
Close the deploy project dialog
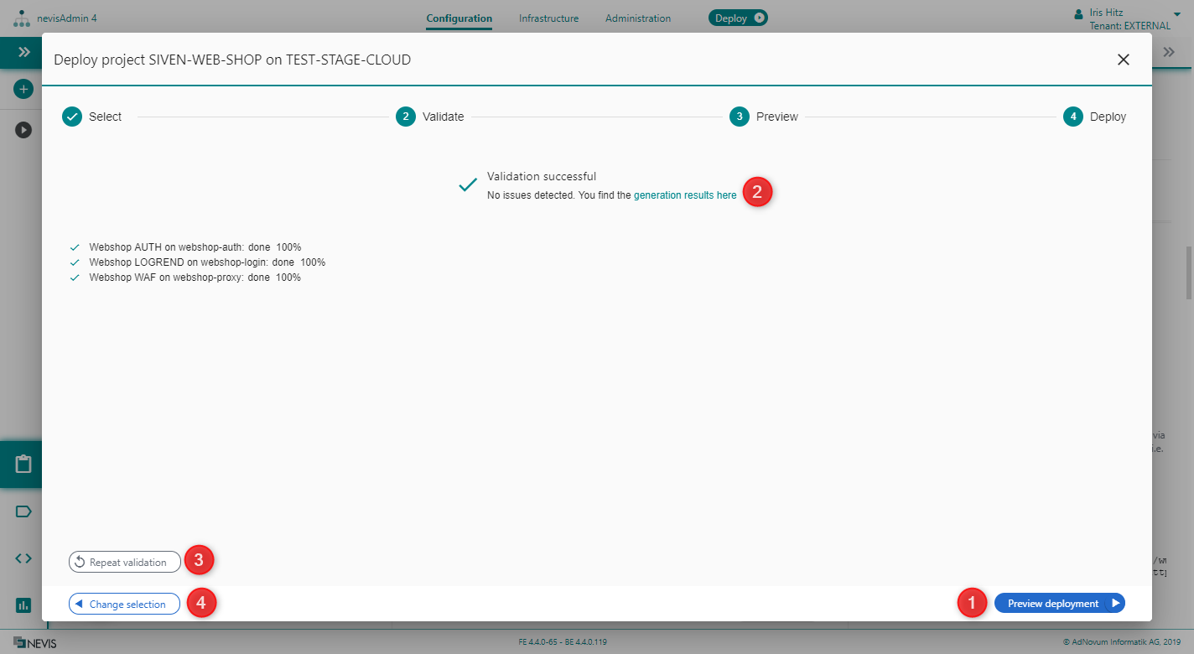[x=1123, y=60]
